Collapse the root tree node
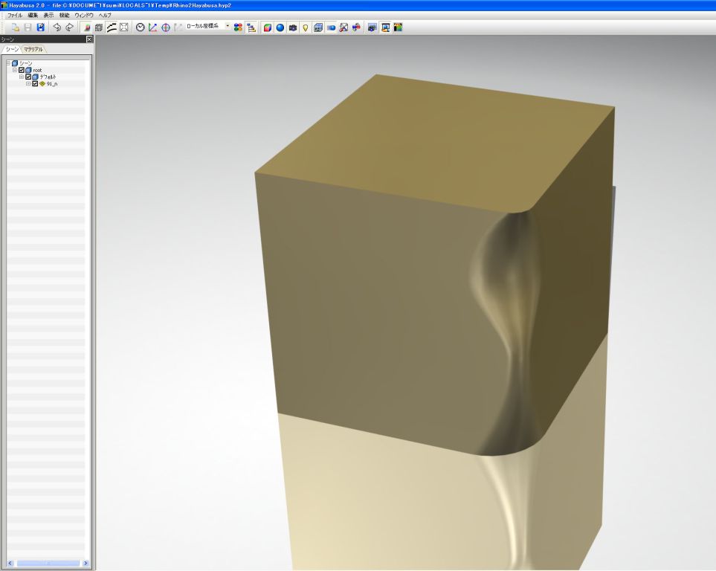The width and height of the screenshot is (716, 571). [x=15, y=70]
